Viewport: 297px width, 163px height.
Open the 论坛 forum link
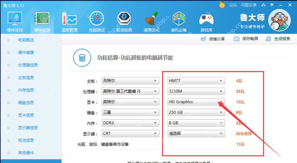(234, 5)
